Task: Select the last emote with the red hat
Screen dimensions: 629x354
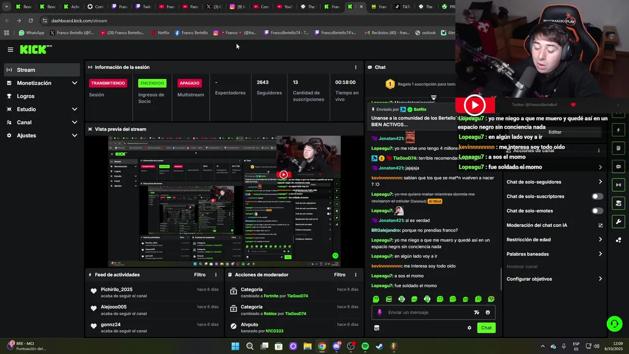Action: pos(491,299)
